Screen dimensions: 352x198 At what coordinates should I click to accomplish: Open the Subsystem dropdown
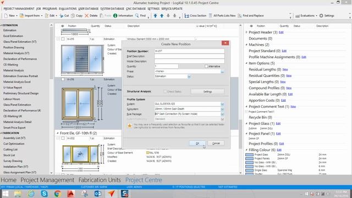click(222, 109)
